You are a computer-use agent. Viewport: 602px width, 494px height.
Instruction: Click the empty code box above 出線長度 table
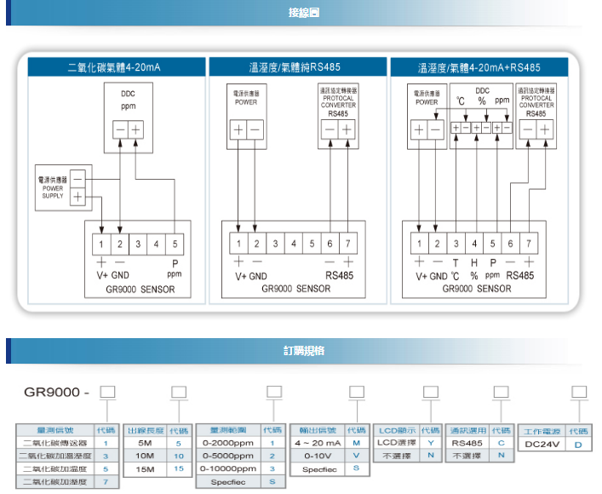point(179,392)
